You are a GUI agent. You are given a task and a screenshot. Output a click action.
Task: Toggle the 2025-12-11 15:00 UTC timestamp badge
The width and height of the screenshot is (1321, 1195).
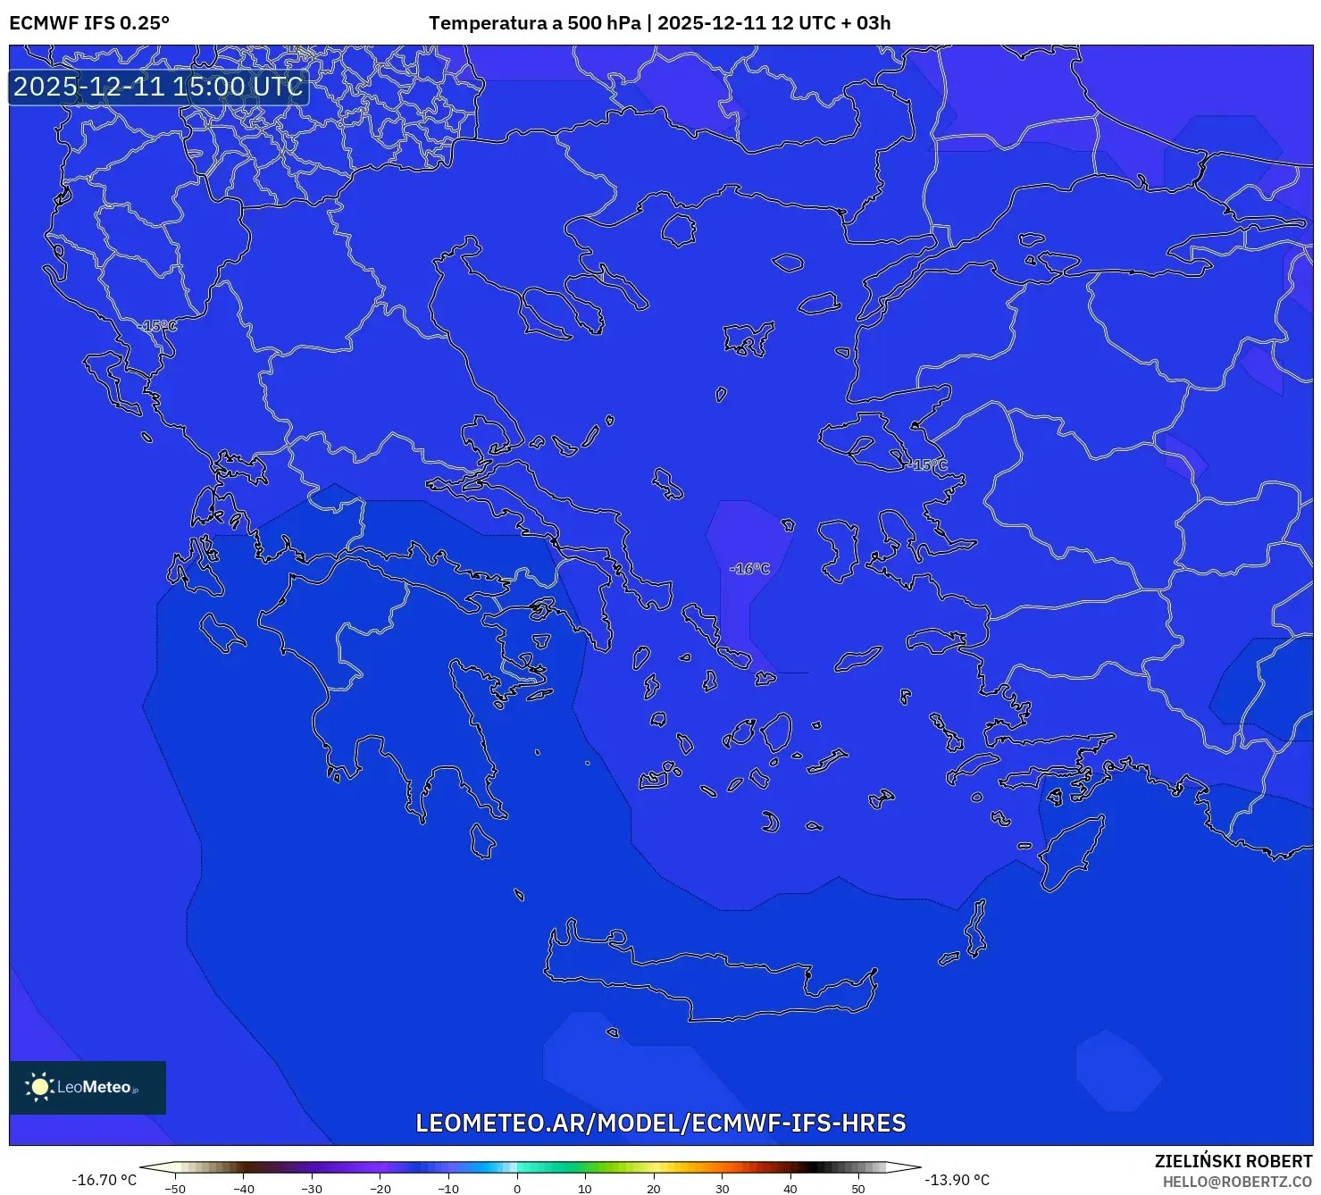[157, 87]
